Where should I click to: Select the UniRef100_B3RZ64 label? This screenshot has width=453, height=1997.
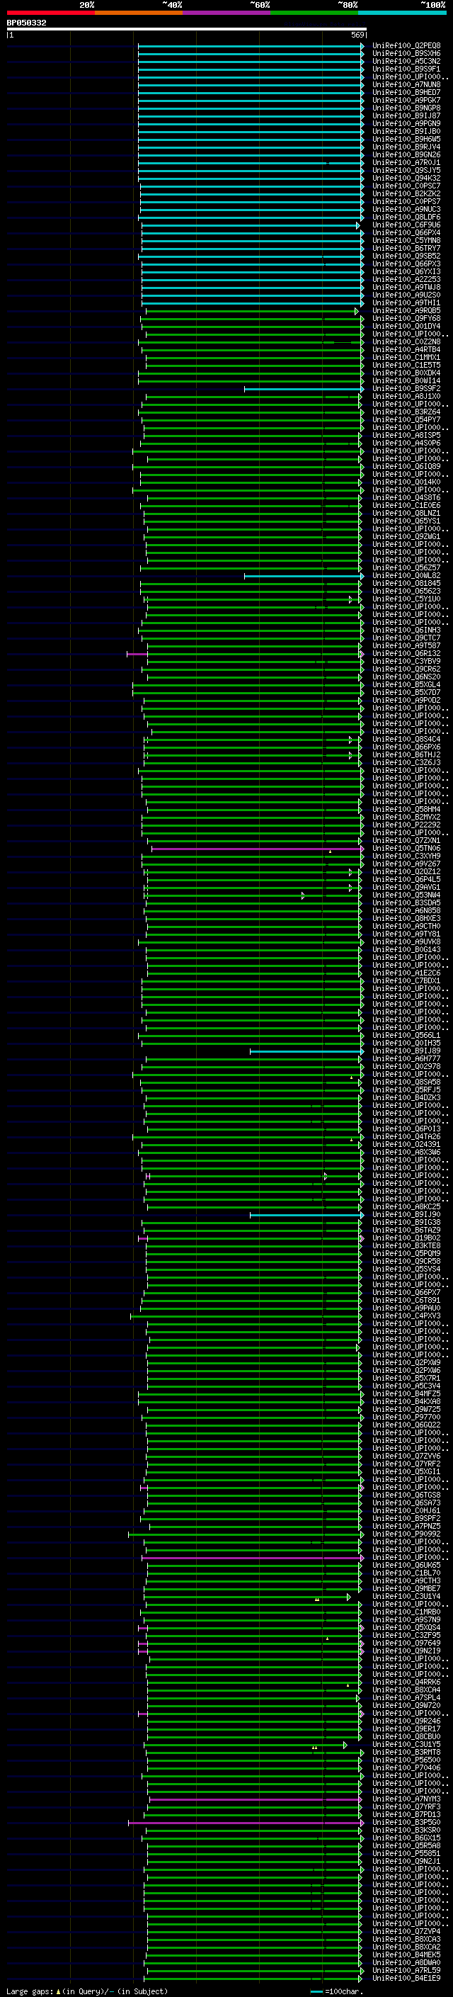tap(406, 412)
